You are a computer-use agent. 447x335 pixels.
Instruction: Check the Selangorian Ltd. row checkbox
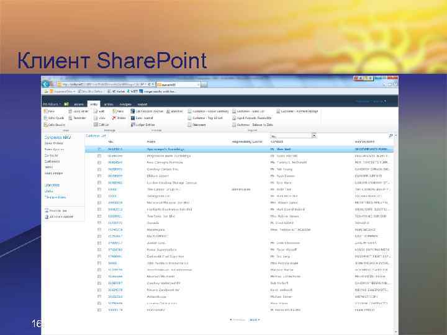[x=99, y=196]
